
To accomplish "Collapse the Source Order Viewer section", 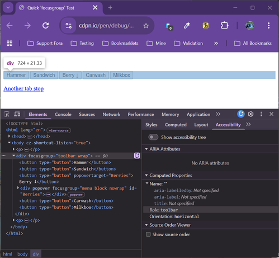I will point(146,225).
